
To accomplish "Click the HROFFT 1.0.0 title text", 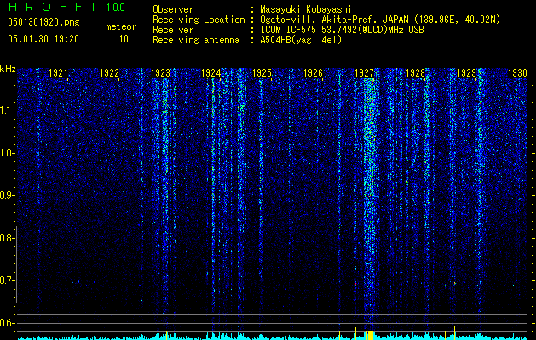I will (66, 7).
